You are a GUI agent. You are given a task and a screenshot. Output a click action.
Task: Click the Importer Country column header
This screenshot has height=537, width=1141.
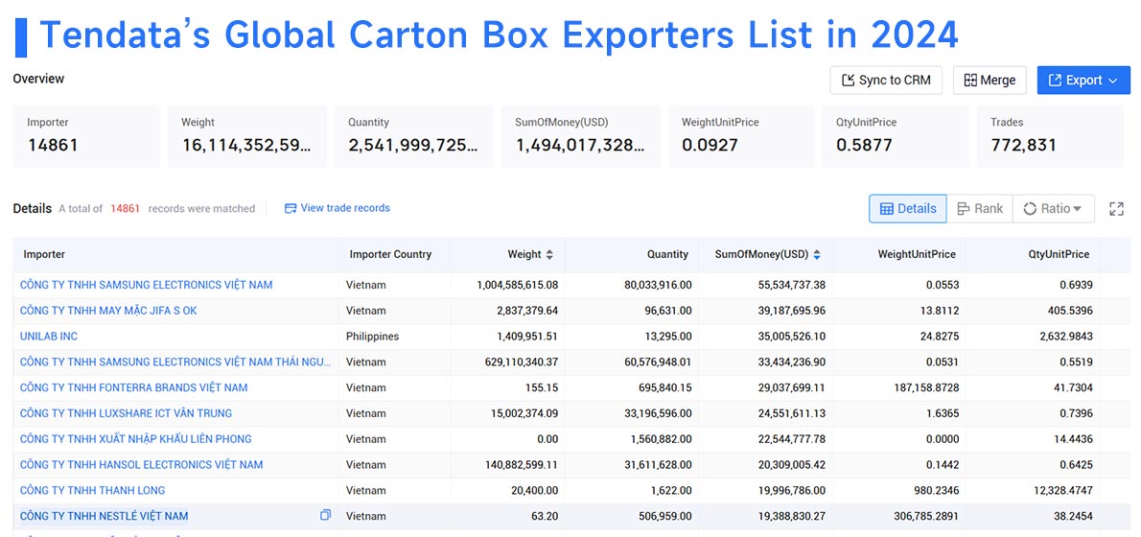(390, 255)
